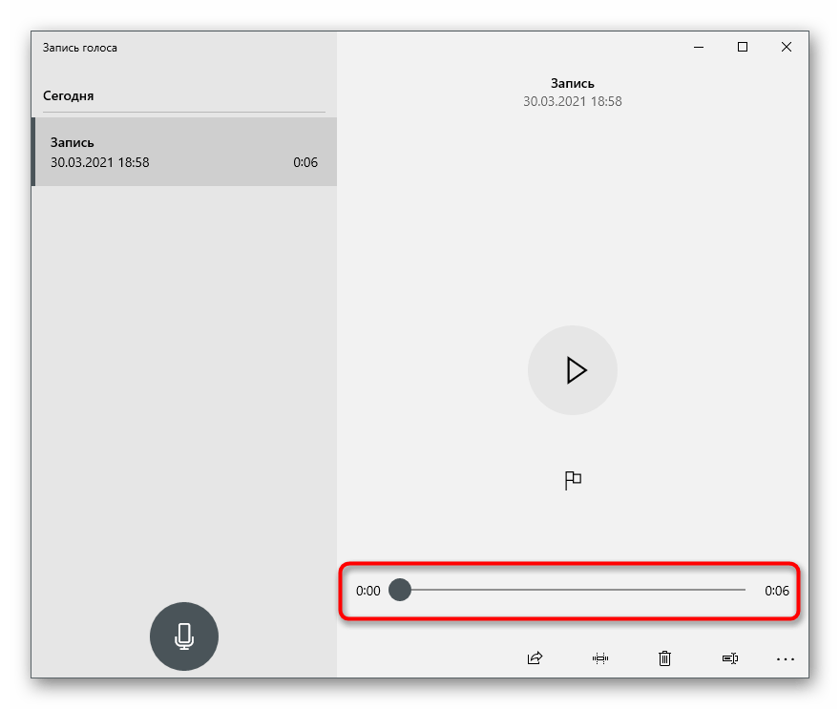840x709 pixels.
Task: Maximize the voice recorder window
Action: tap(742, 48)
